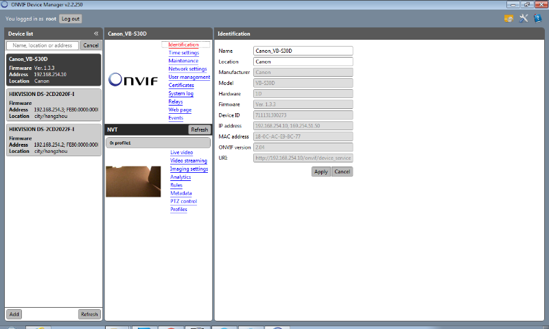
Task: Focus the device search field
Action: [x=43, y=45]
